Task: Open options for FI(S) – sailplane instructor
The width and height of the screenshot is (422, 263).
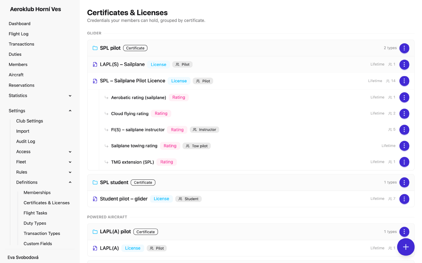Action: coord(404,130)
